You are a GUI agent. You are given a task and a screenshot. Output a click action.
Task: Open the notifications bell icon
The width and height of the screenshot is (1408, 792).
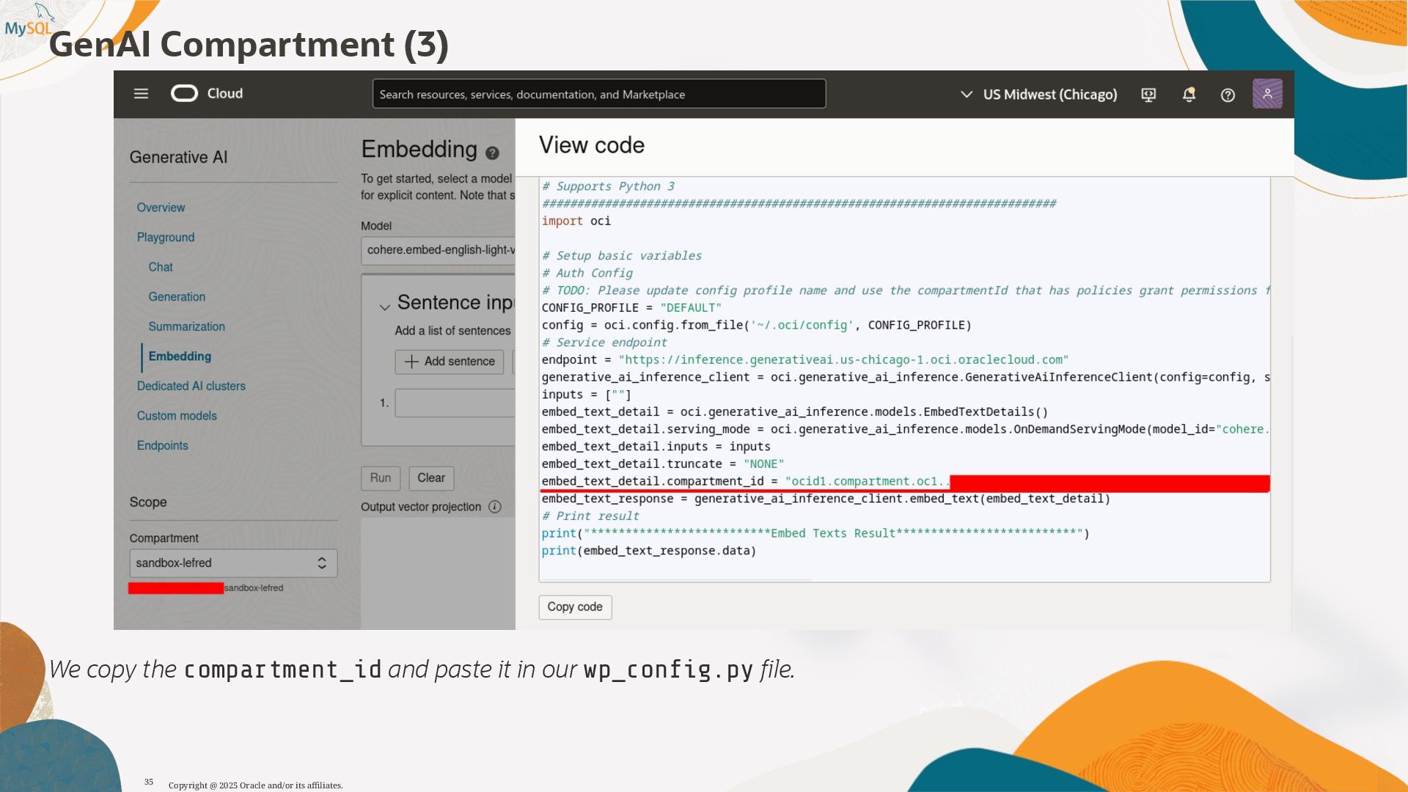pos(1189,95)
